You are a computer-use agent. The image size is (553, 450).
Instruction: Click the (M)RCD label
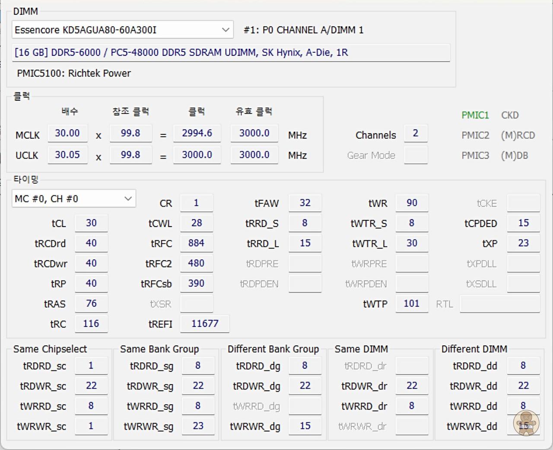pyautogui.click(x=518, y=135)
